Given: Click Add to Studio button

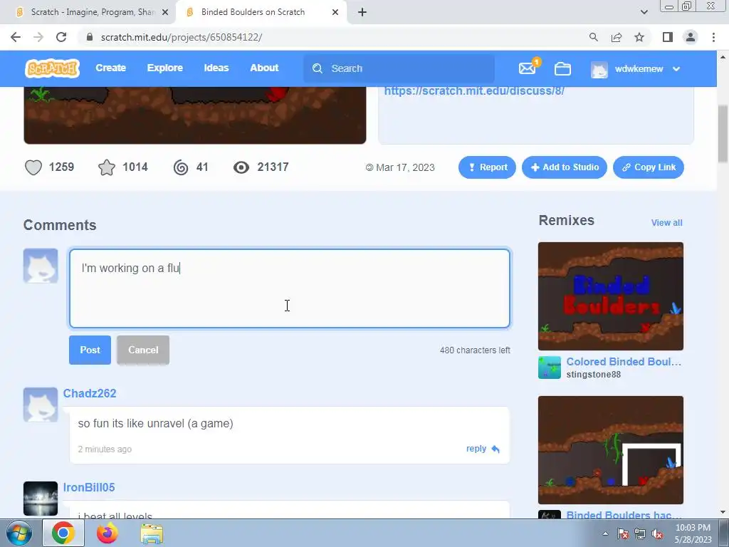Looking at the screenshot, I should click(565, 167).
